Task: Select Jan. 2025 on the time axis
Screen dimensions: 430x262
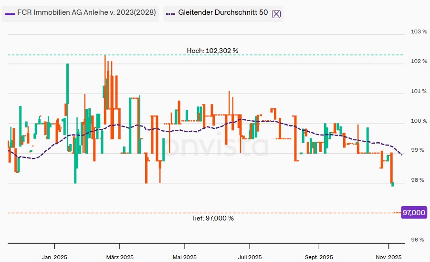Action: click(x=54, y=257)
